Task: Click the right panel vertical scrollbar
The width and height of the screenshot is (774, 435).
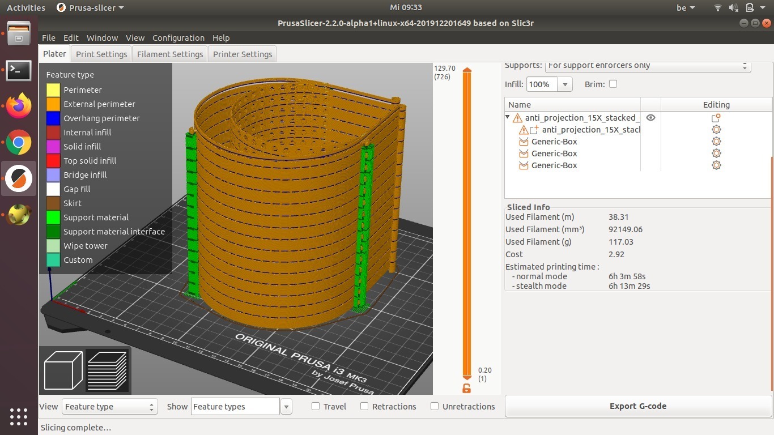Action: (x=772, y=274)
